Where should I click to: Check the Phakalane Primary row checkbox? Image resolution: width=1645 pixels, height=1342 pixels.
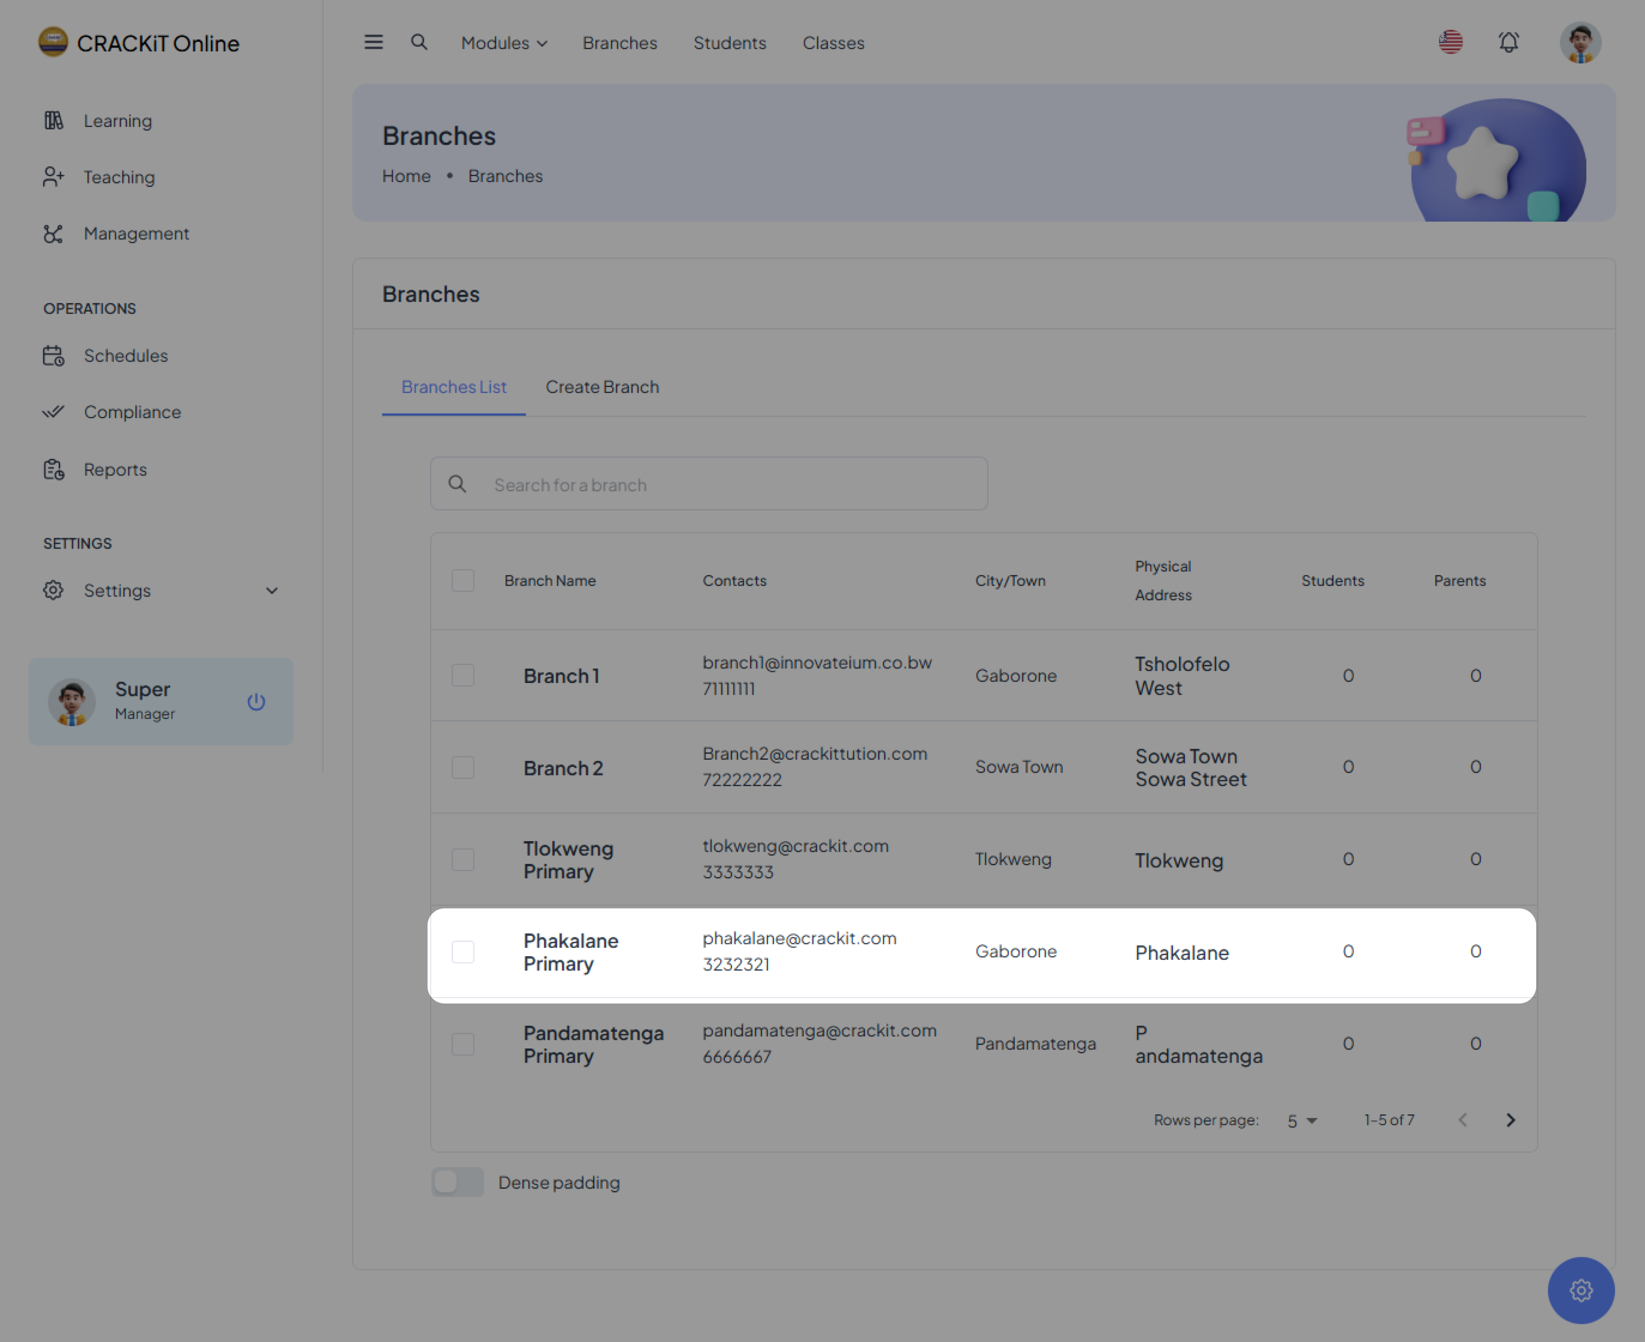(x=463, y=952)
